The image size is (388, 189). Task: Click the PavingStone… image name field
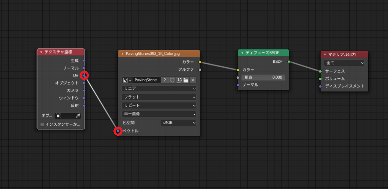pos(146,80)
